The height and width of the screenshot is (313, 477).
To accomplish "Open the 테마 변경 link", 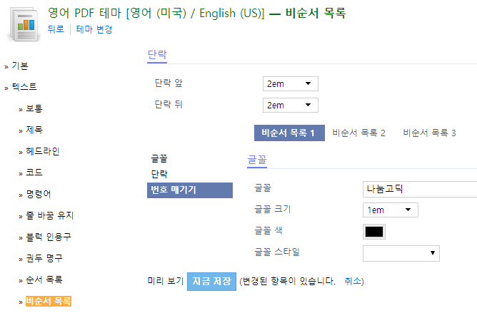I will click(94, 29).
